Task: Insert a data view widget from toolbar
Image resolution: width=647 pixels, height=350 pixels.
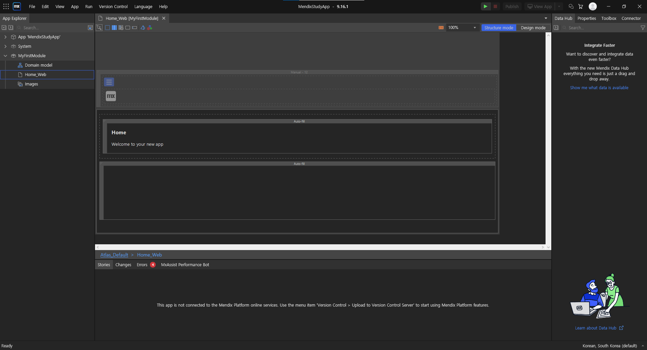Action: [121, 28]
